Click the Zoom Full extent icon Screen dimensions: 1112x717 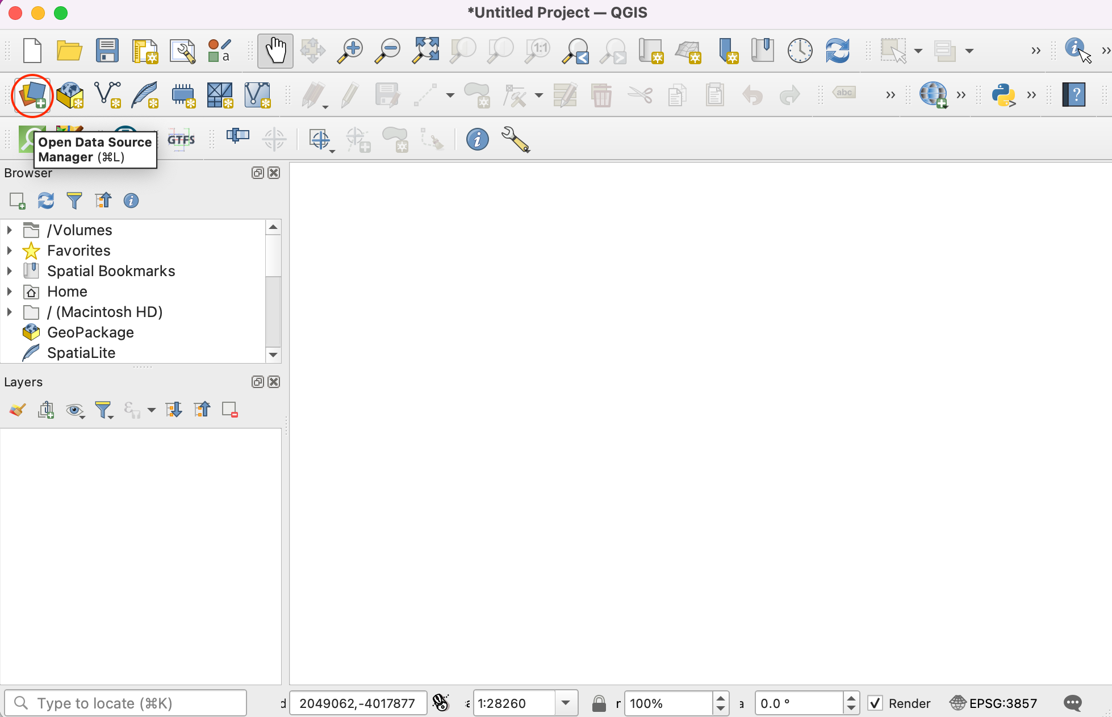coord(426,51)
